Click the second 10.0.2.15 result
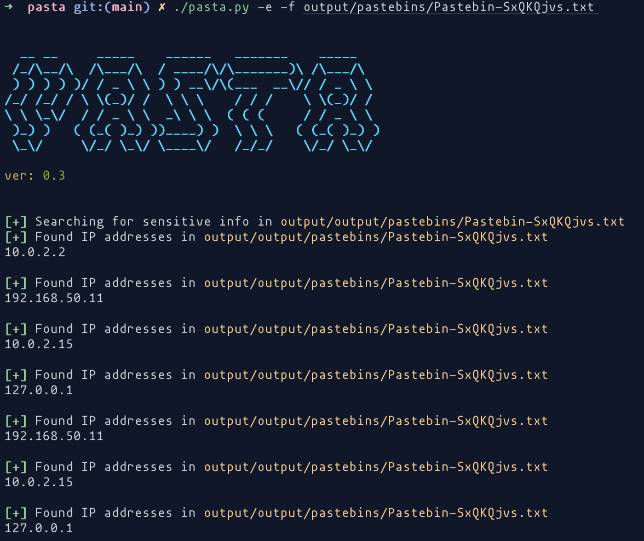The width and height of the screenshot is (644, 541). [x=38, y=482]
